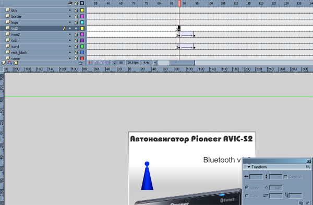313x205 pixels.
Task: Unlock the logo layer
Action: click(76, 22)
